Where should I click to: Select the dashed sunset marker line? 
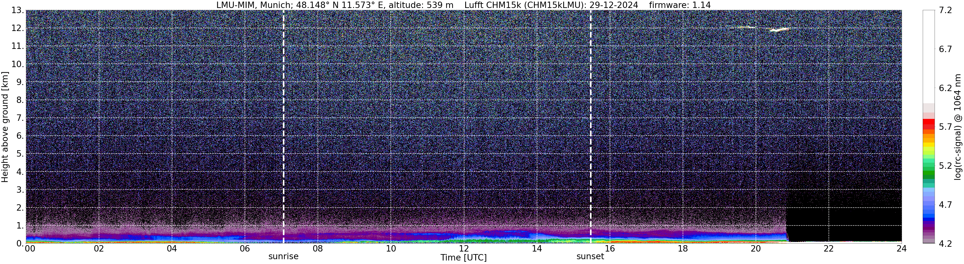591,127
